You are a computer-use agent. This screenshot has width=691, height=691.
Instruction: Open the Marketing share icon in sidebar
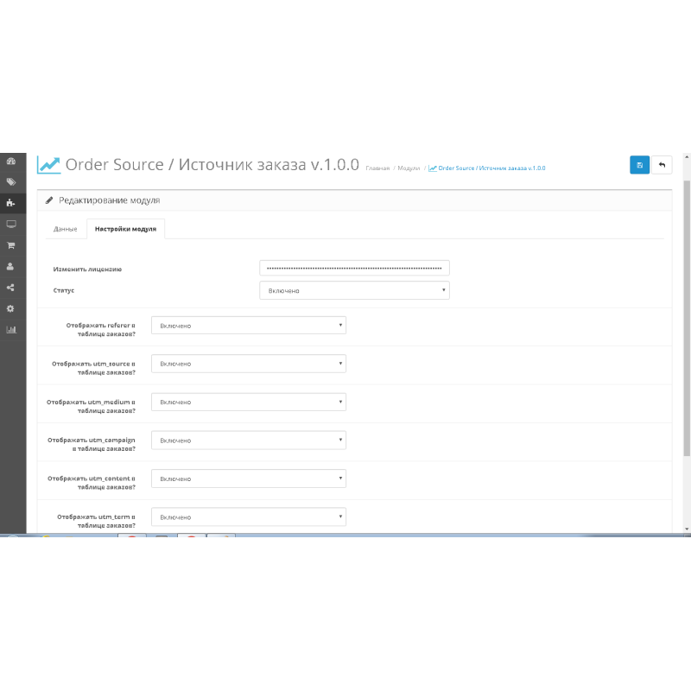[11, 288]
